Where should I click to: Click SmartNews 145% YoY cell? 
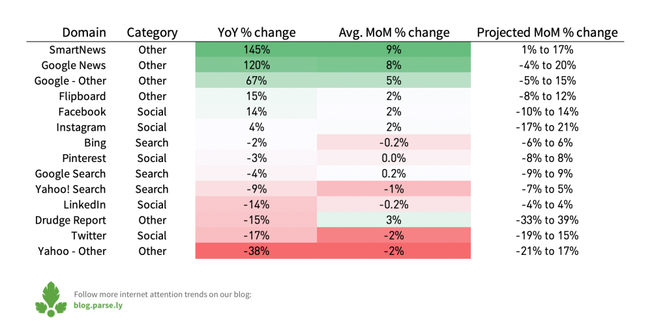[256, 50]
